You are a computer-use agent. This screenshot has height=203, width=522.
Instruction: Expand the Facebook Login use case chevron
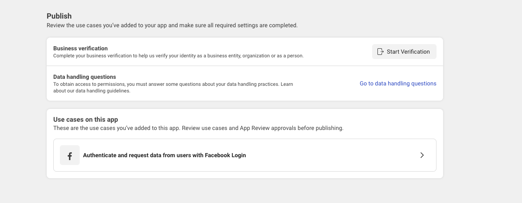tap(422, 155)
